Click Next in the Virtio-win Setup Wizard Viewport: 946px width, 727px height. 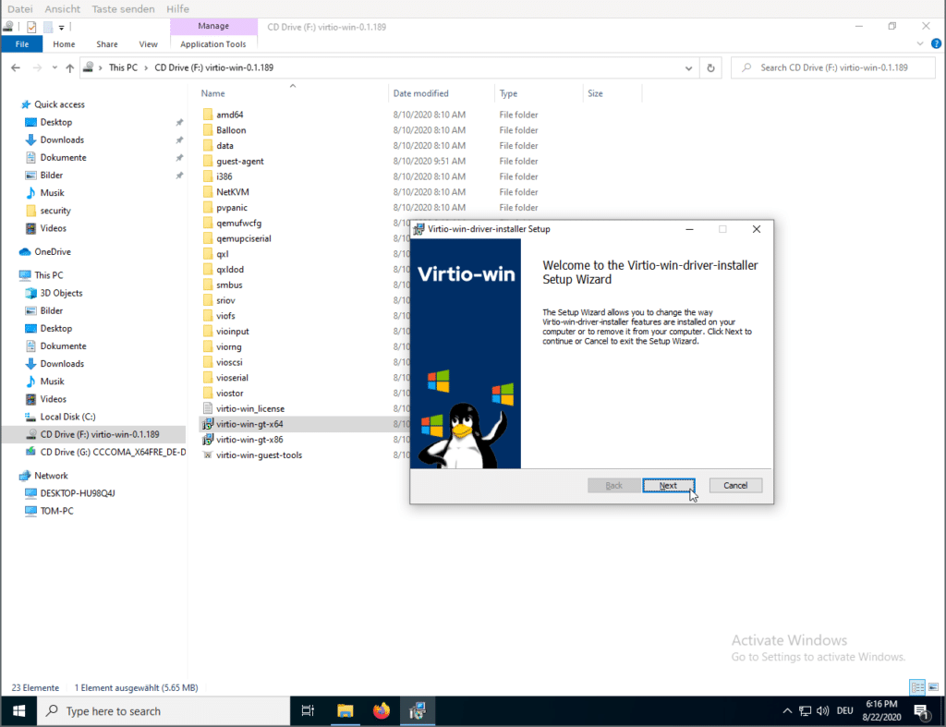coord(668,485)
